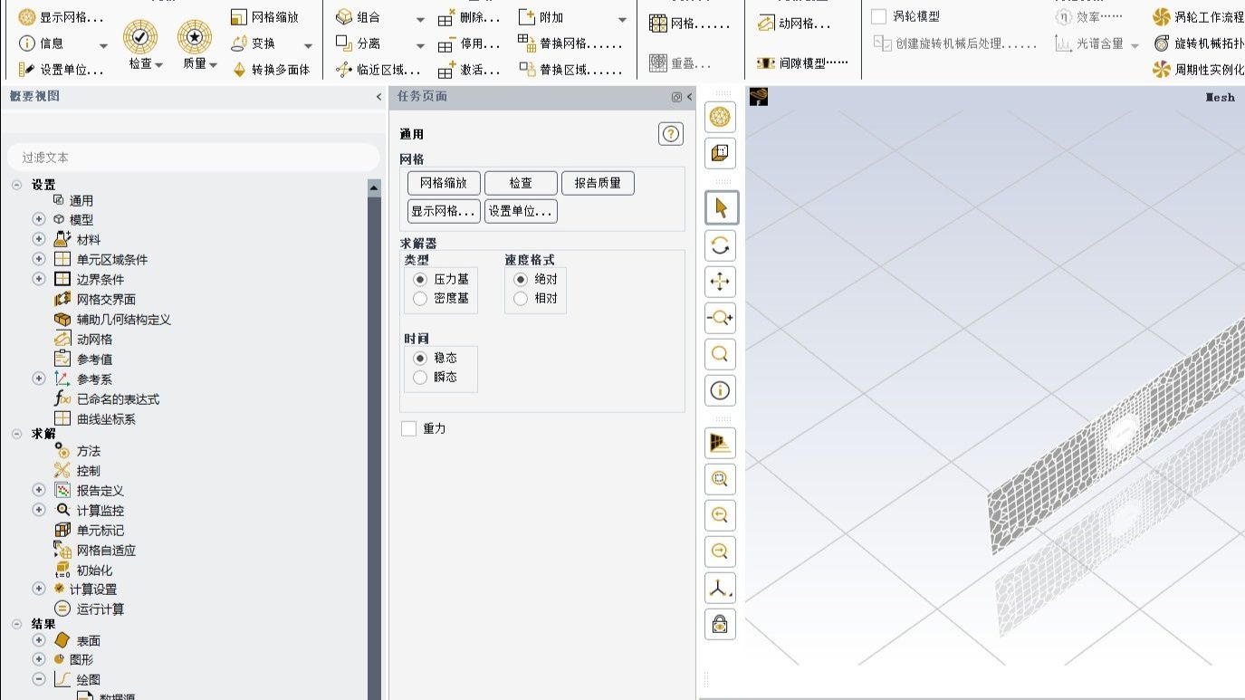Select the 密度基 solver type
The width and height of the screenshot is (1245, 700).
point(420,299)
